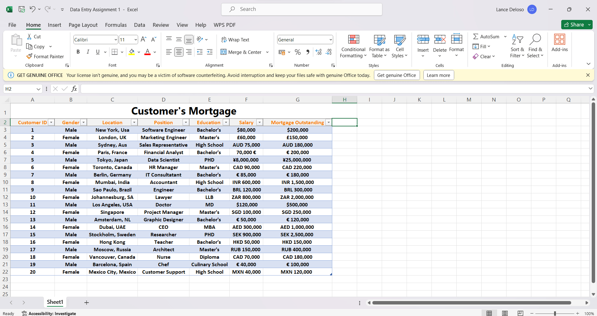The image size is (597, 316).
Task: Click the zoom slider handle
Action: (555, 313)
